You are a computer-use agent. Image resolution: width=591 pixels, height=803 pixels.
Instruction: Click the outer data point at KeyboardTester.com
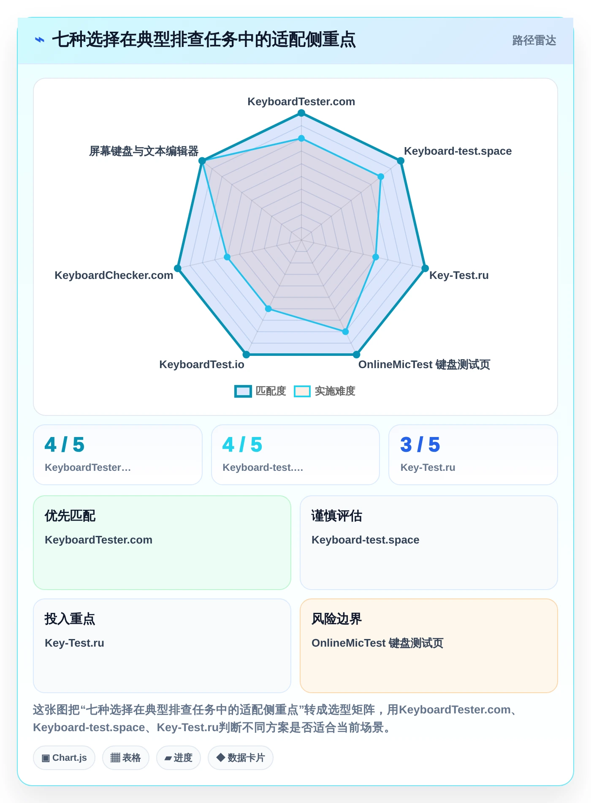[301, 113]
